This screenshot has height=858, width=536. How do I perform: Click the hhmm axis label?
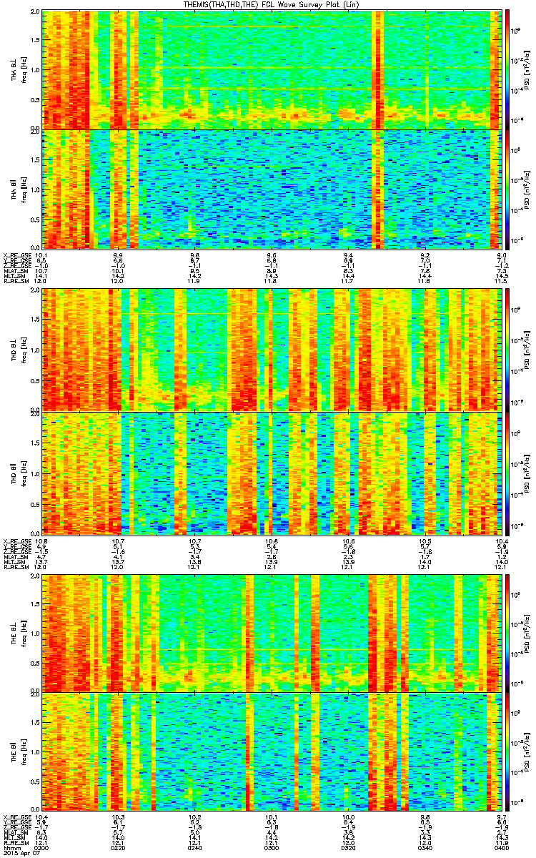(11, 847)
